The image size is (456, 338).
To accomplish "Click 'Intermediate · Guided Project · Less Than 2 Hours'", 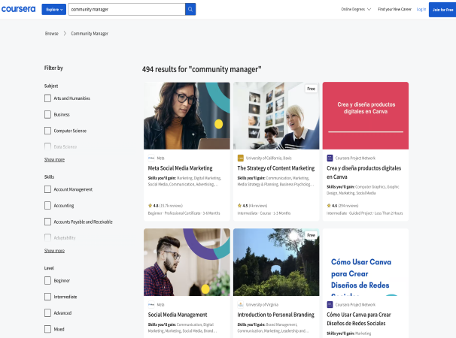I will [x=365, y=213].
